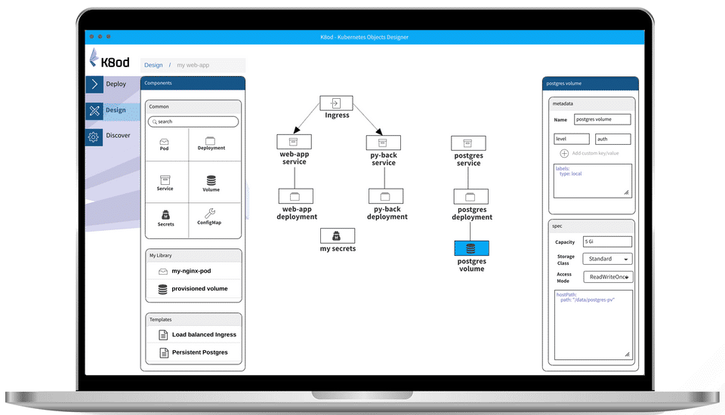Click the Persistent Postgres template icon
The width and height of the screenshot is (725, 415).
pyautogui.click(x=164, y=352)
